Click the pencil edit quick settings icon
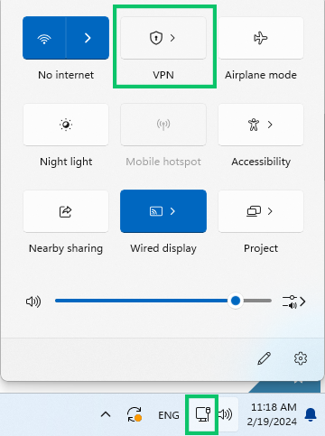325x436 pixels. pos(265,358)
